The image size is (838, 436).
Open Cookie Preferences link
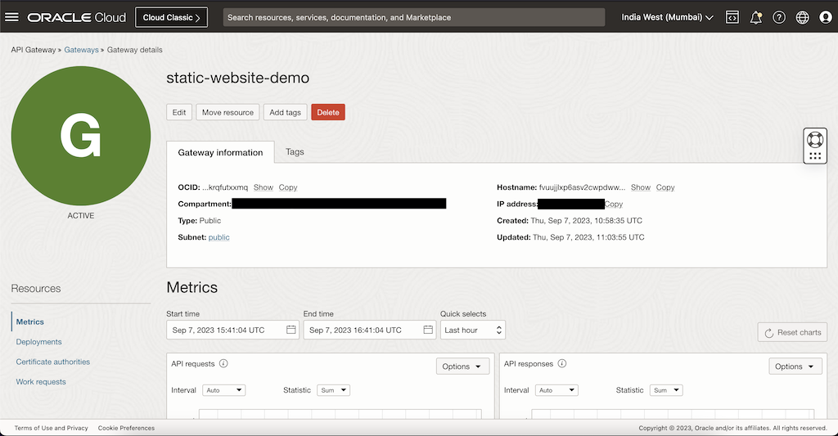point(126,428)
